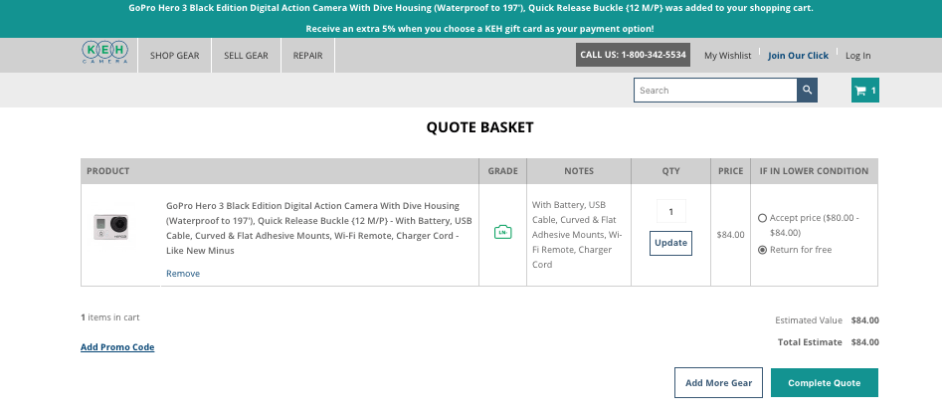This screenshot has width=942, height=419.
Task: Click the GoPro Hero 3 product description text
Action: [319, 228]
